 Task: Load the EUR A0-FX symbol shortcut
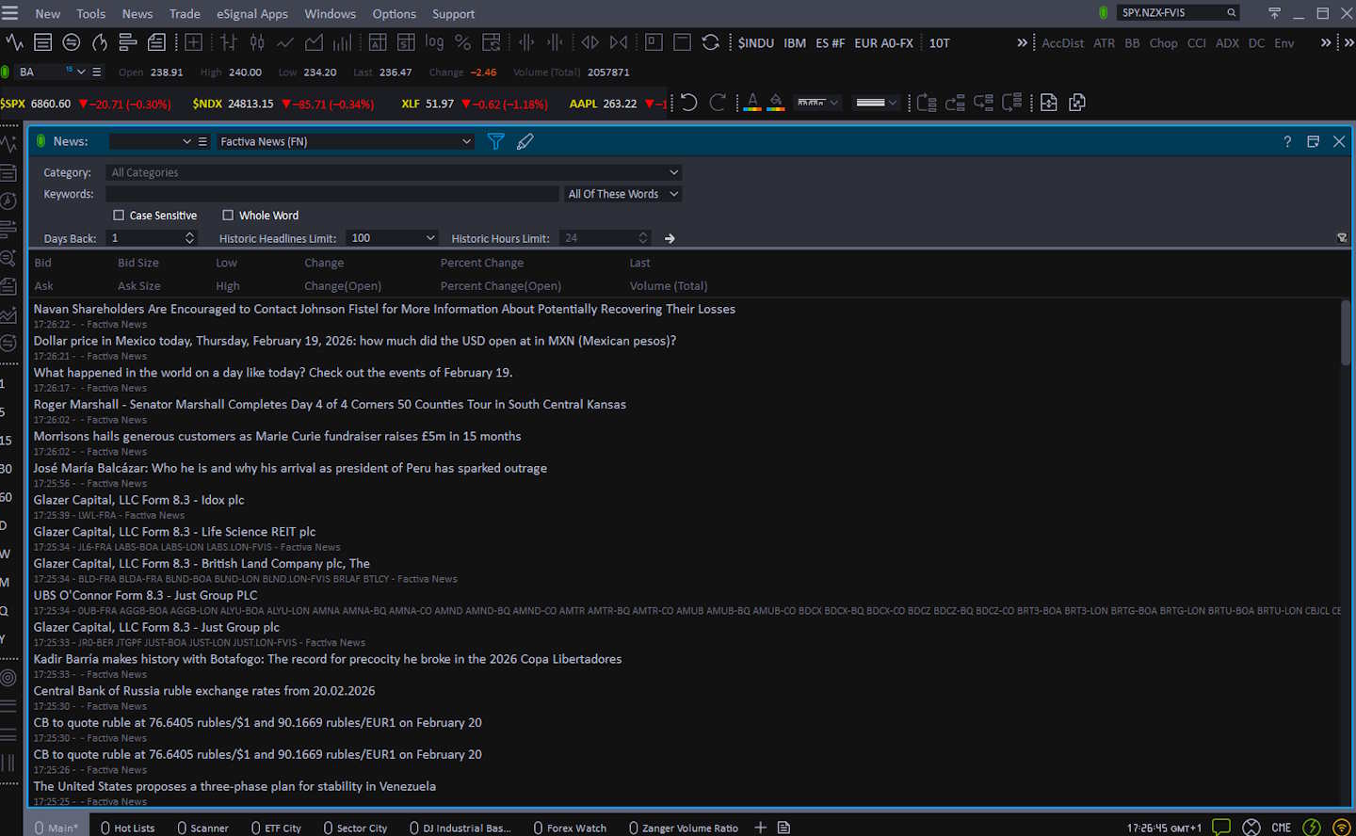[883, 43]
